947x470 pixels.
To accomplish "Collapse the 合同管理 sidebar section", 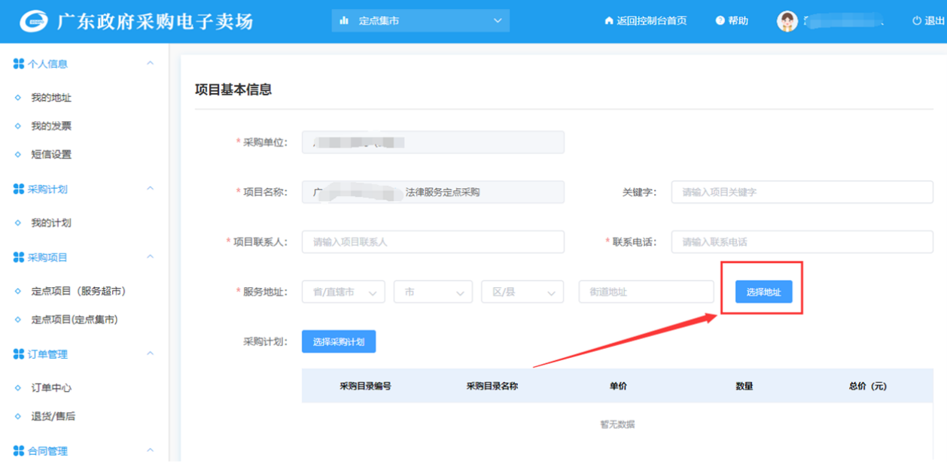I will 150,450.
